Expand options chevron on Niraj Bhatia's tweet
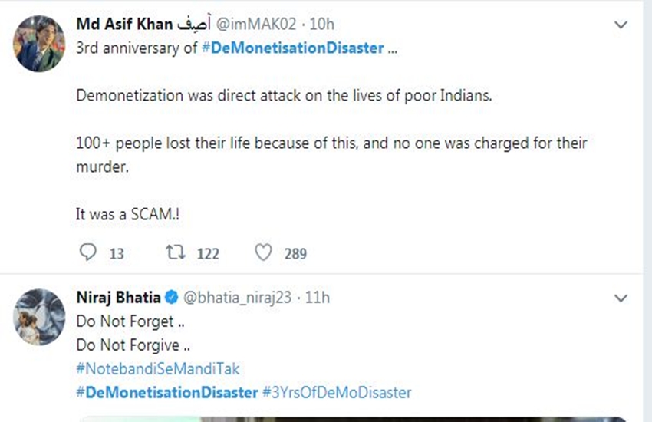Viewport: 652px width, 422px height. click(x=621, y=298)
